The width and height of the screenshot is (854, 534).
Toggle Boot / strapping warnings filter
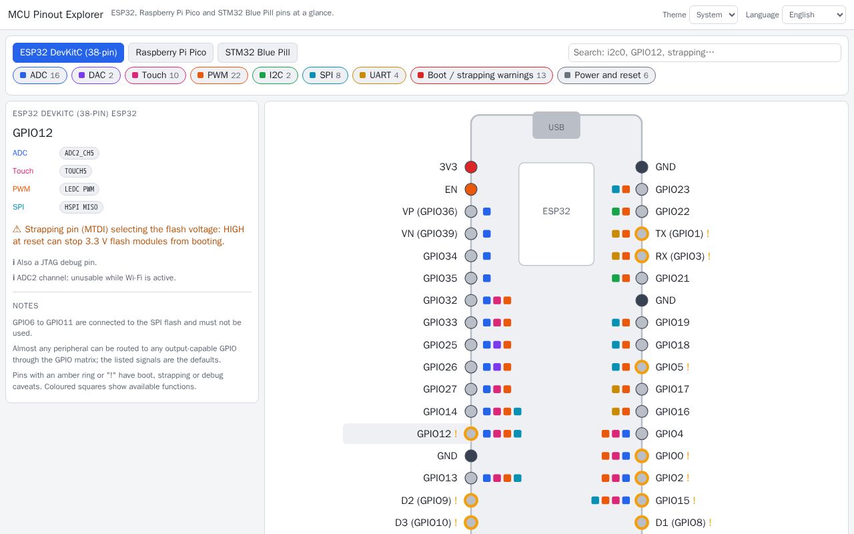pyautogui.click(x=482, y=75)
